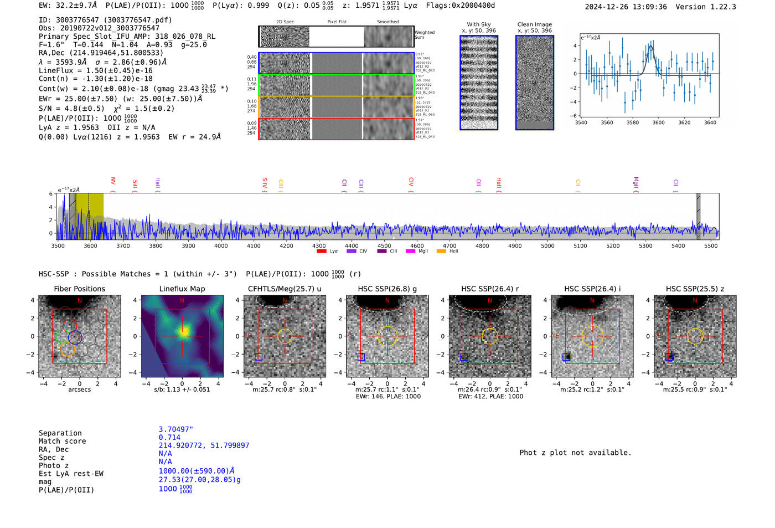The height and width of the screenshot is (528, 775).
Task: Select the green-bordered fiber cutout row
Action: 336,85
